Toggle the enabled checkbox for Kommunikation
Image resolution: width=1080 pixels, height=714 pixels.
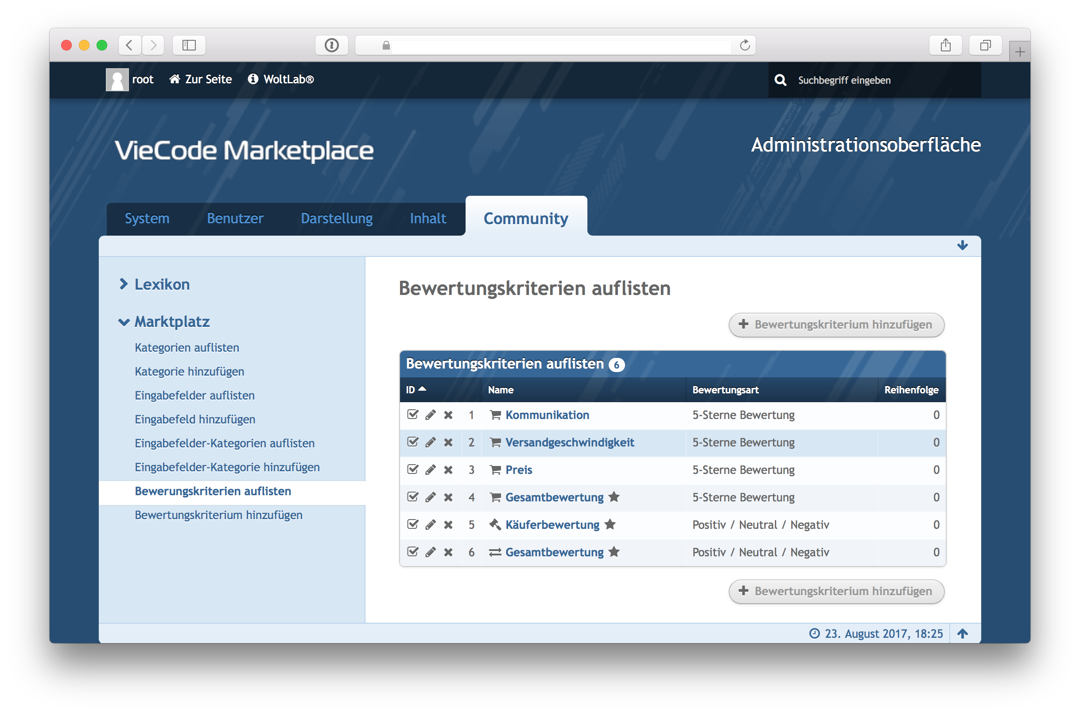click(x=412, y=415)
